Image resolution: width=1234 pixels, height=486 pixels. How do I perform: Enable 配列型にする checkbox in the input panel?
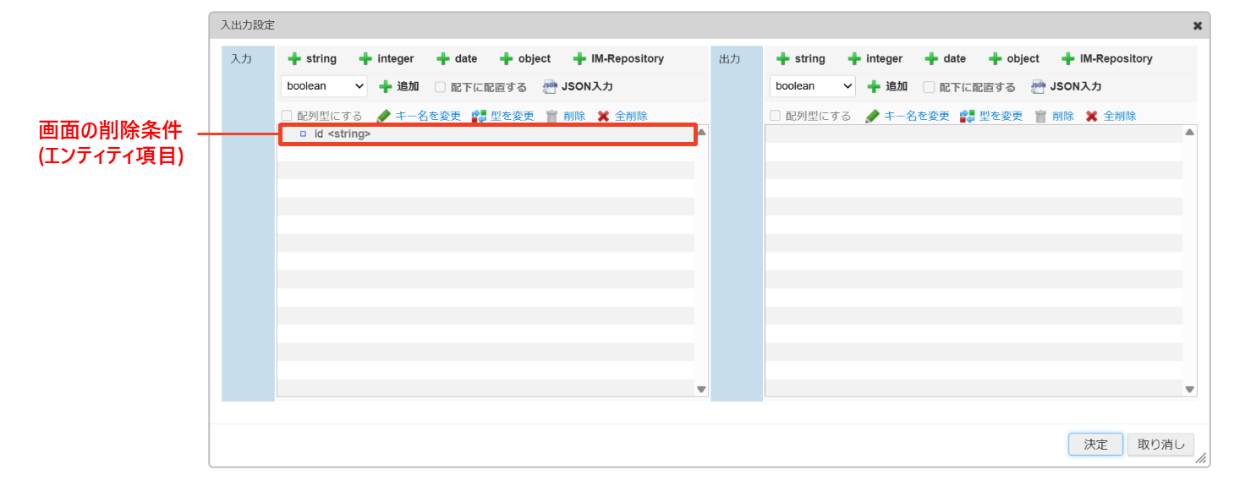click(x=287, y=116)
